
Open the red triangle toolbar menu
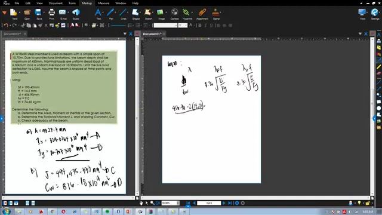point(4,13)
